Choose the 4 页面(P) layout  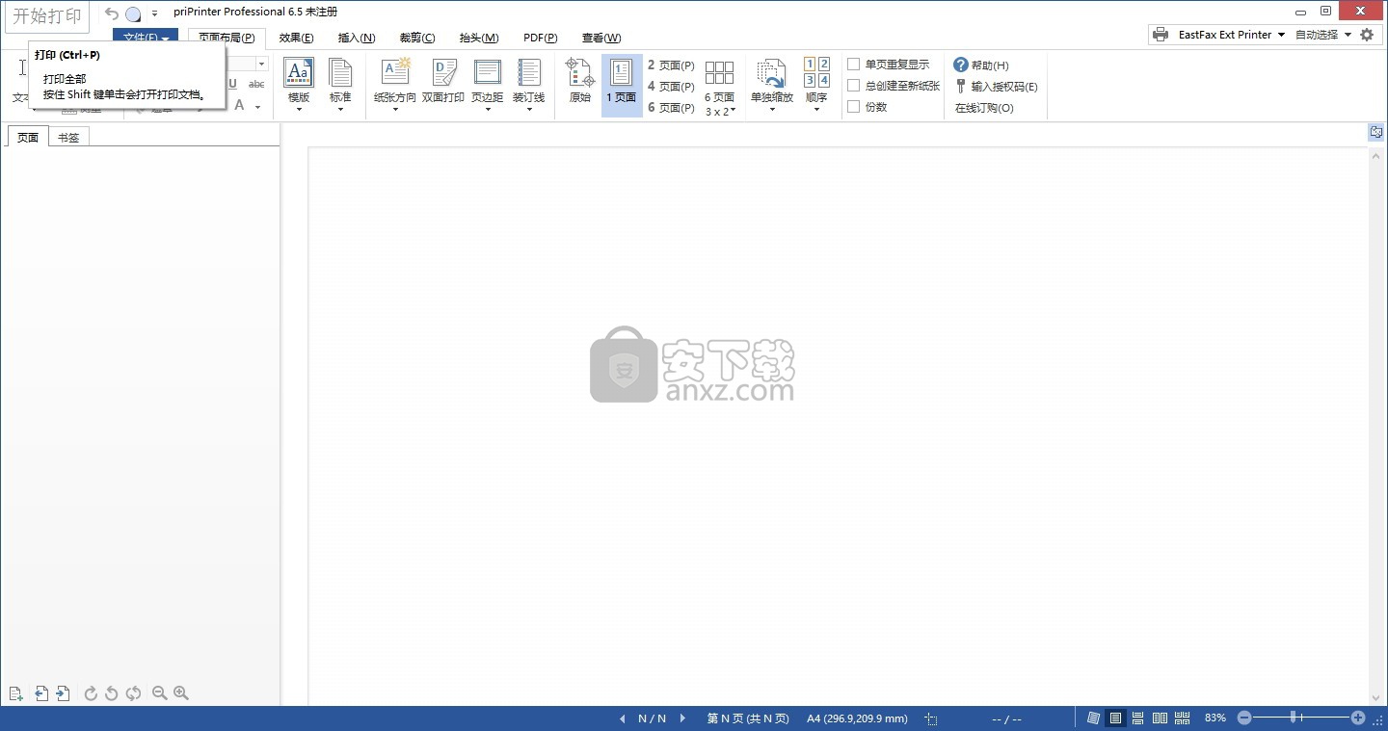click(x=671, y=87)
